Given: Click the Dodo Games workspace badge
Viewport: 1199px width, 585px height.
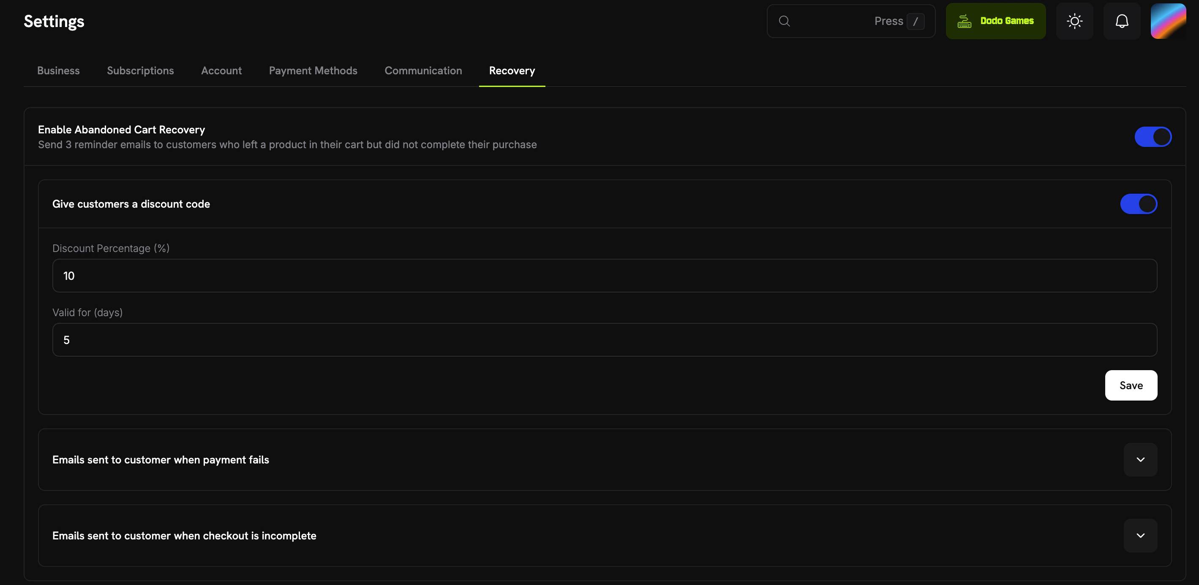Looking at the screenshot, I should pos(996,21).
